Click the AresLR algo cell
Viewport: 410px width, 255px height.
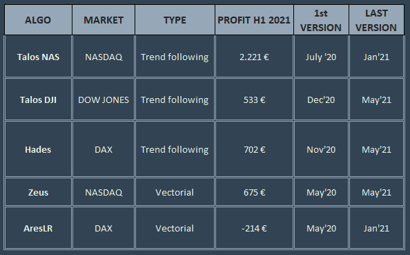point(38,228)
